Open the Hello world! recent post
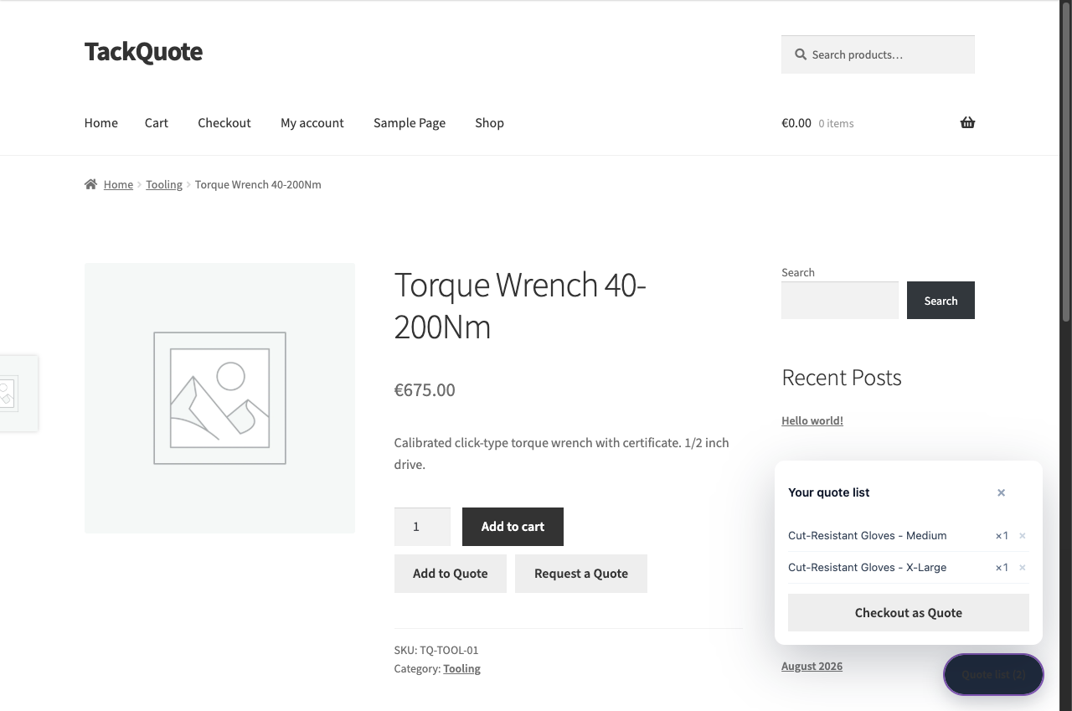 pyautogui.click(x=812, y=420)
